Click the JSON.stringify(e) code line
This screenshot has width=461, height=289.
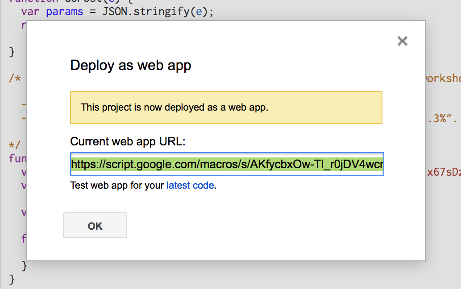click(x=117, y=12)
